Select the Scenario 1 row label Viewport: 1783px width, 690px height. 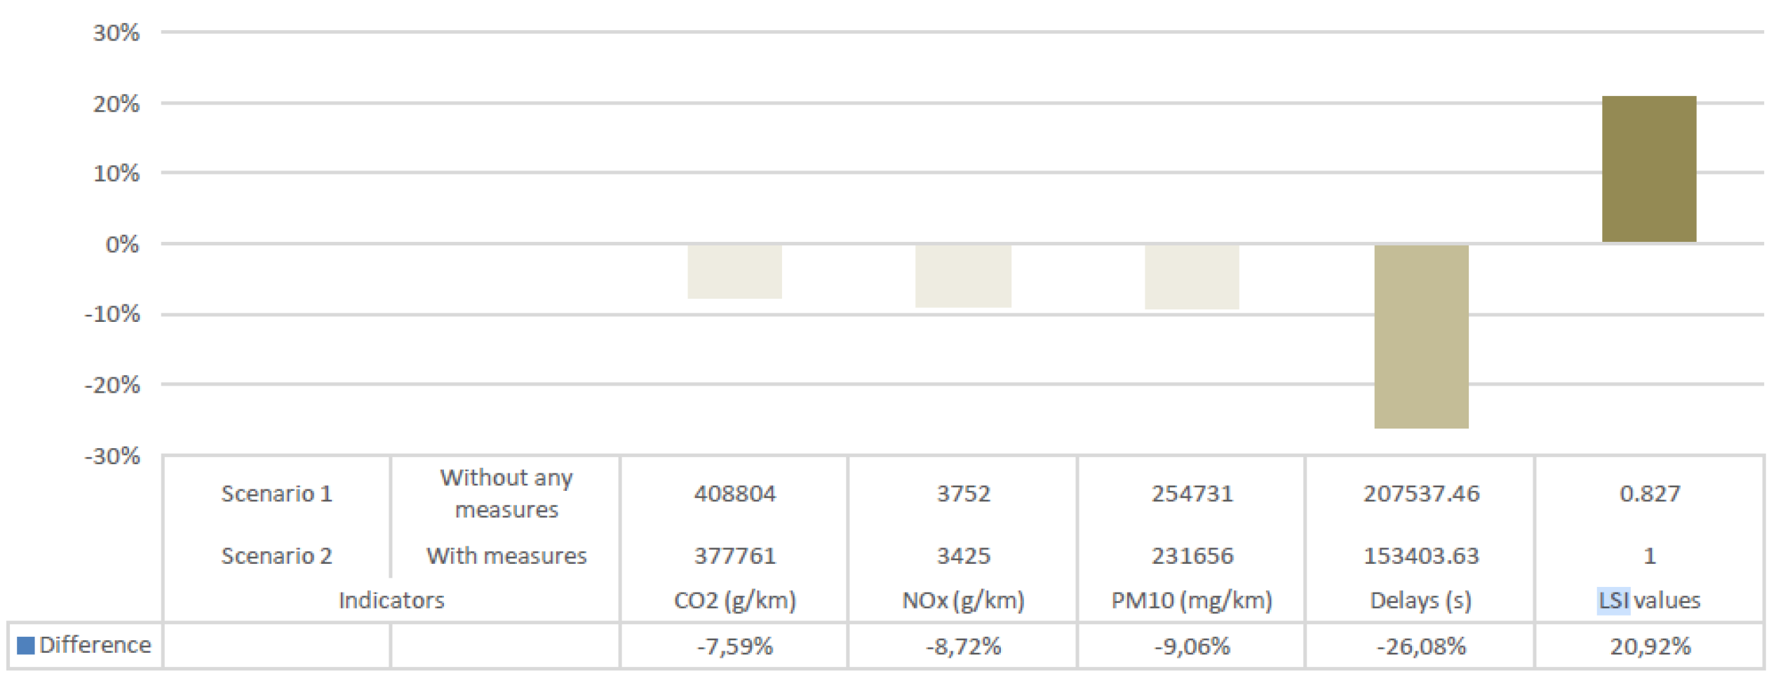pos(276,494)
